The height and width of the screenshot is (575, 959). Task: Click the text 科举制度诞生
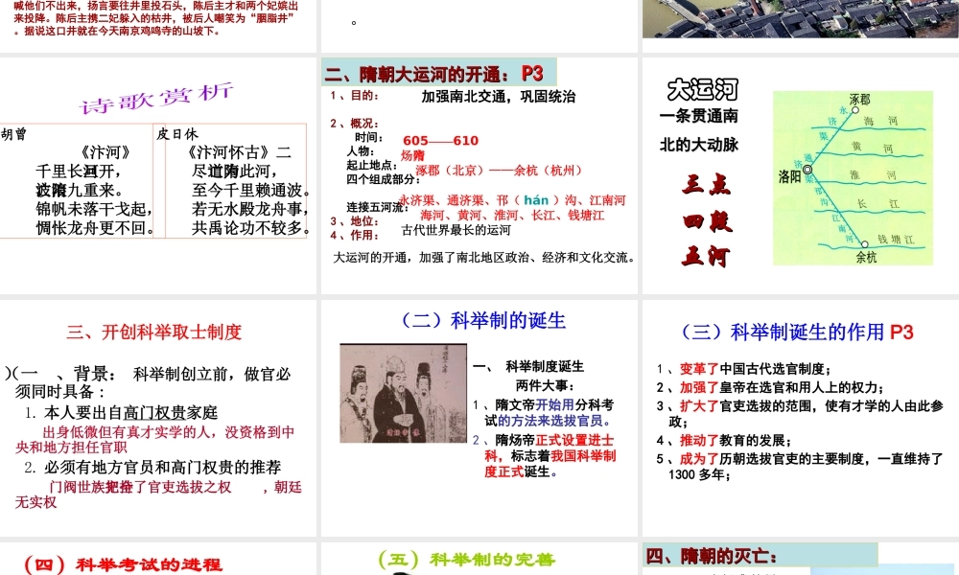[x=545, y=367]
